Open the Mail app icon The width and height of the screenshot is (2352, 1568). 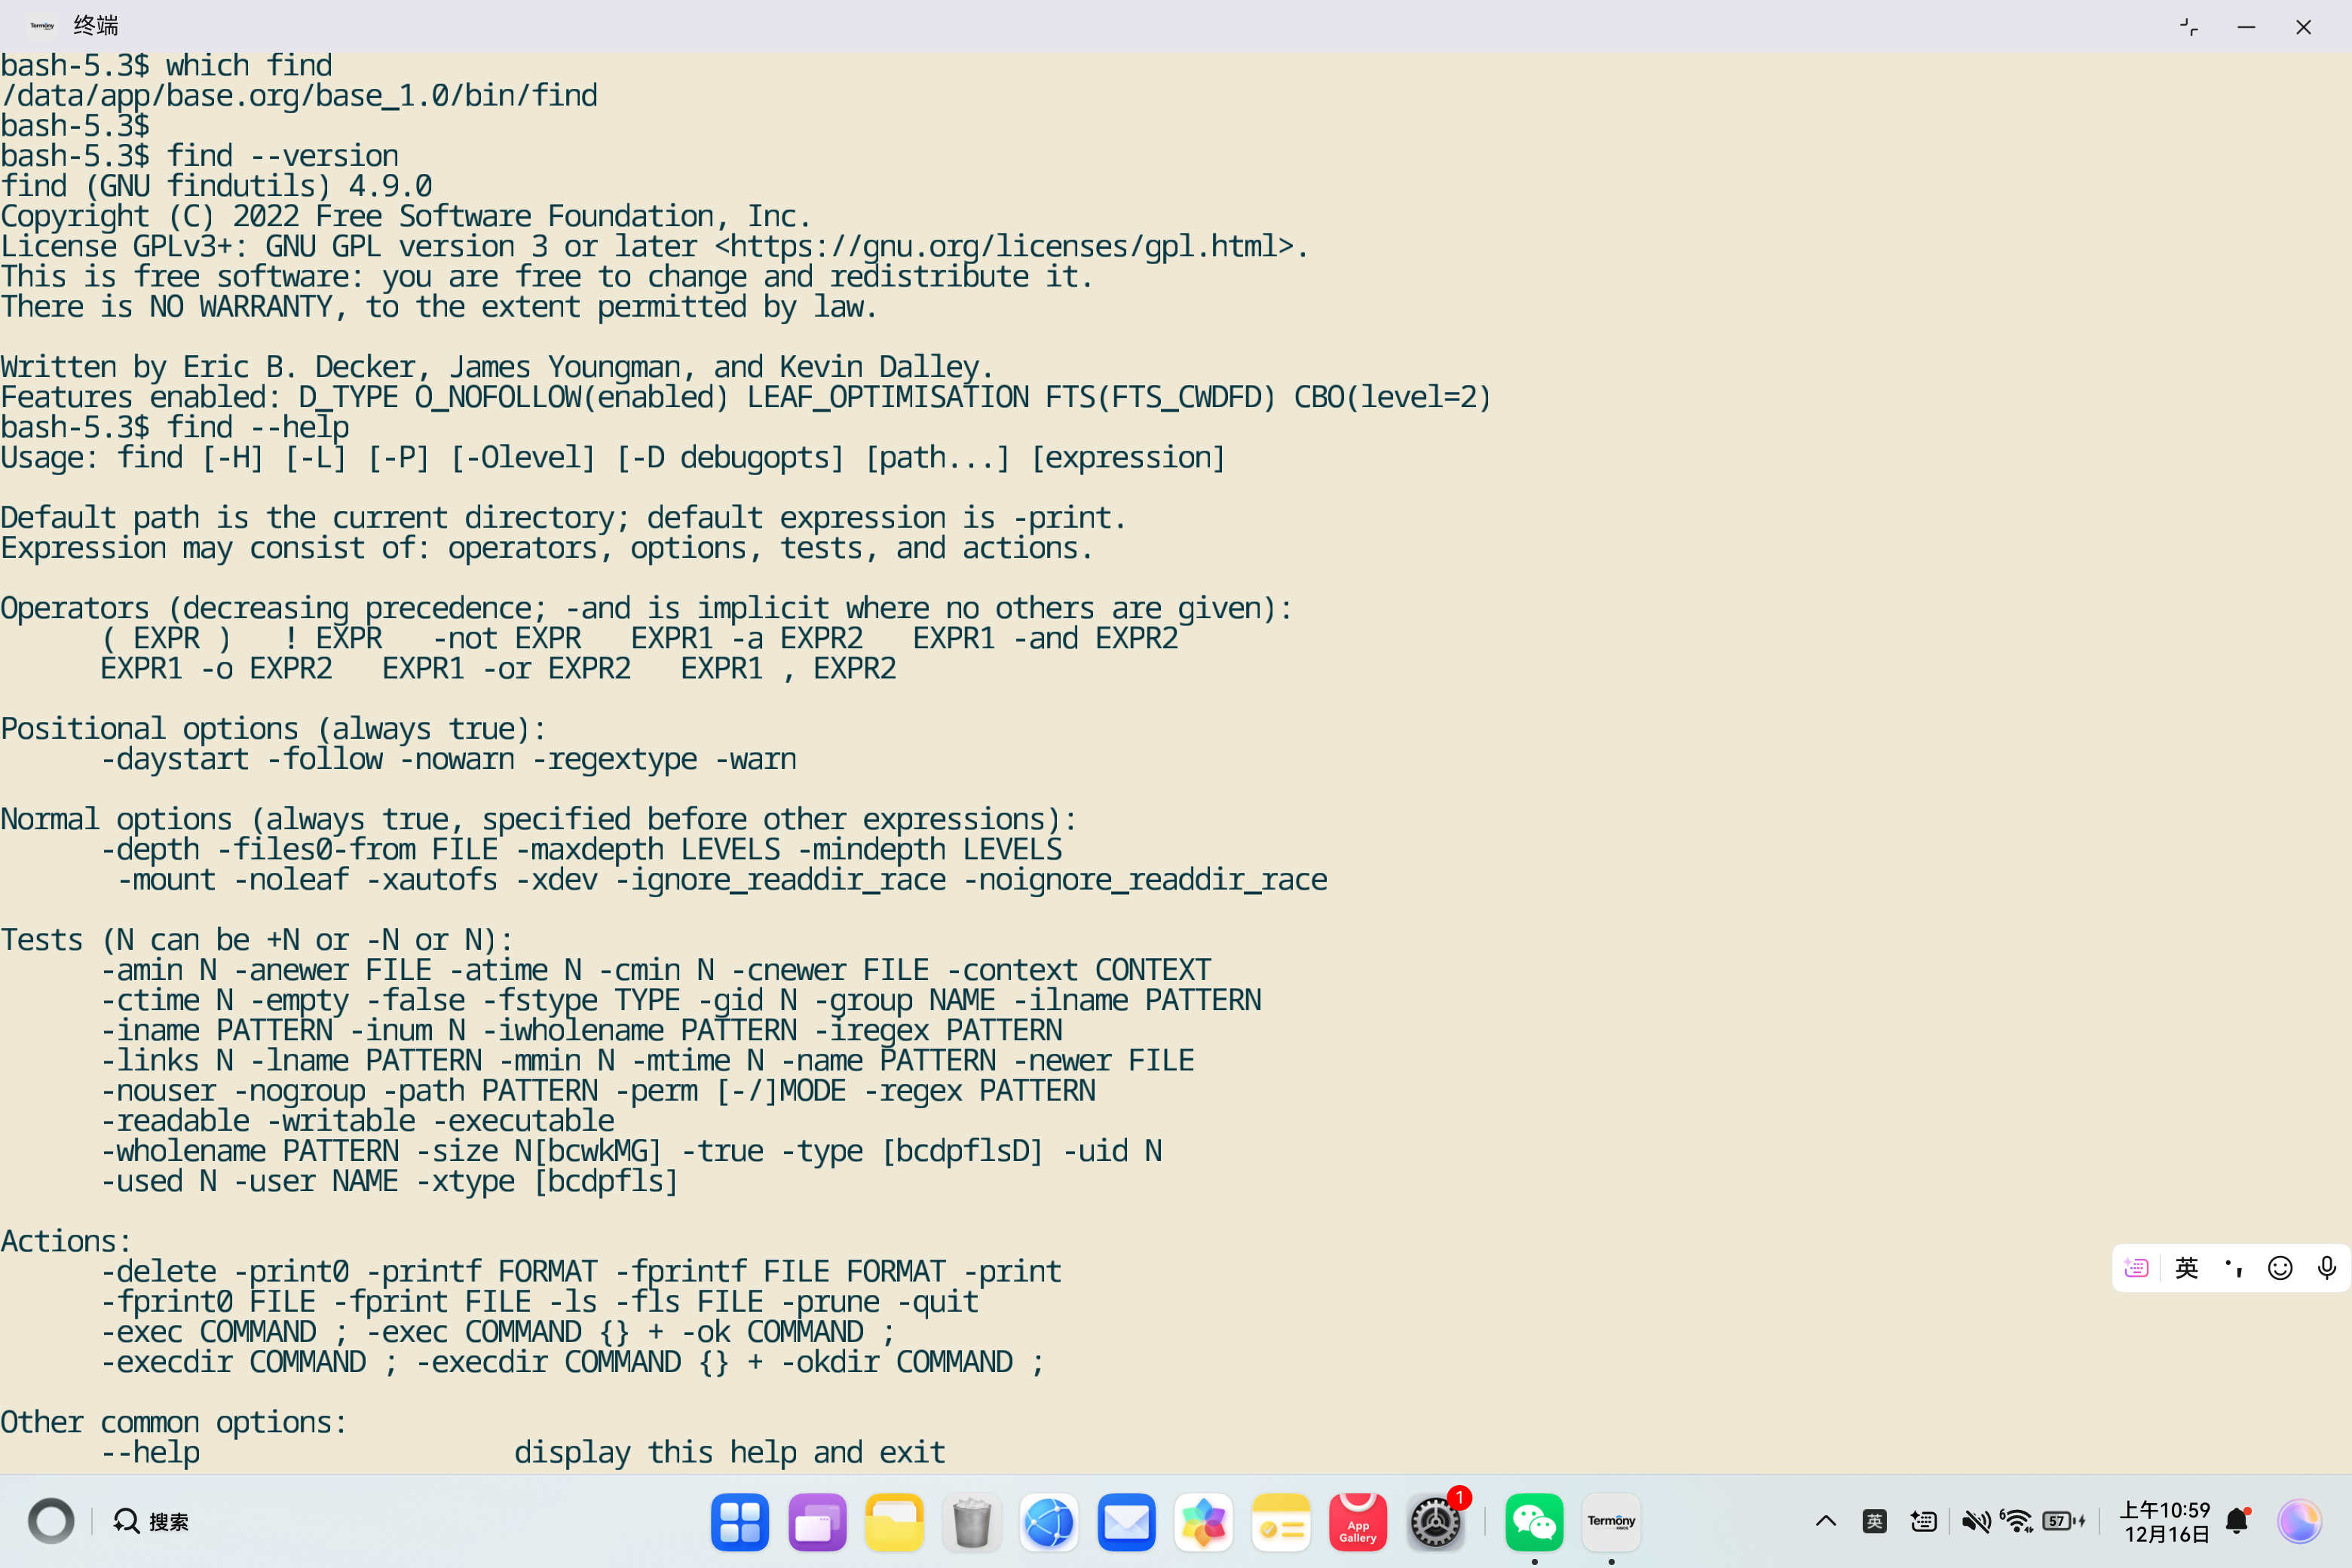click(x=1126, y=1522)
